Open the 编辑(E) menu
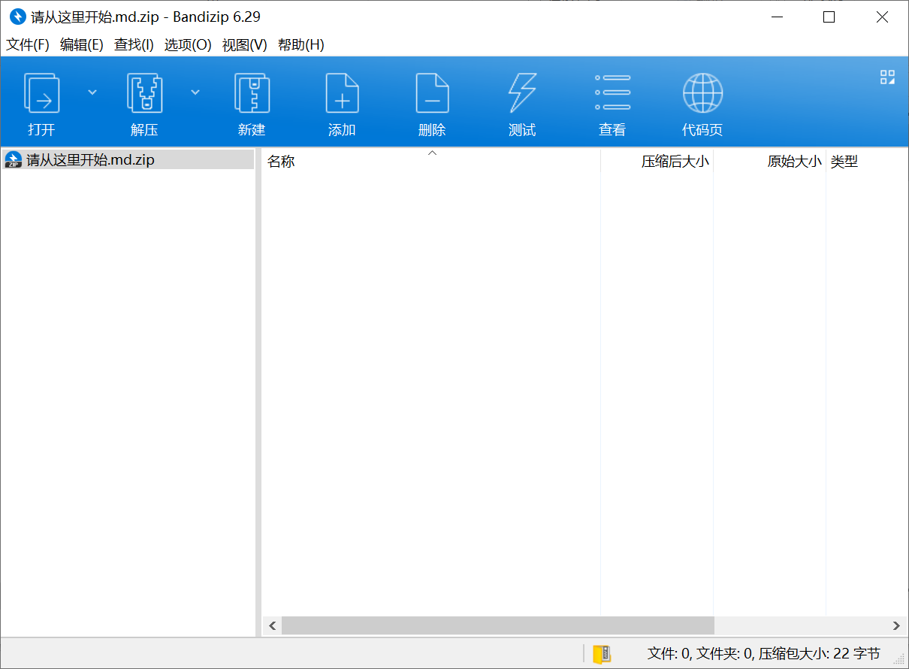Viewport: 909px width, 669px height. (82, 44)
